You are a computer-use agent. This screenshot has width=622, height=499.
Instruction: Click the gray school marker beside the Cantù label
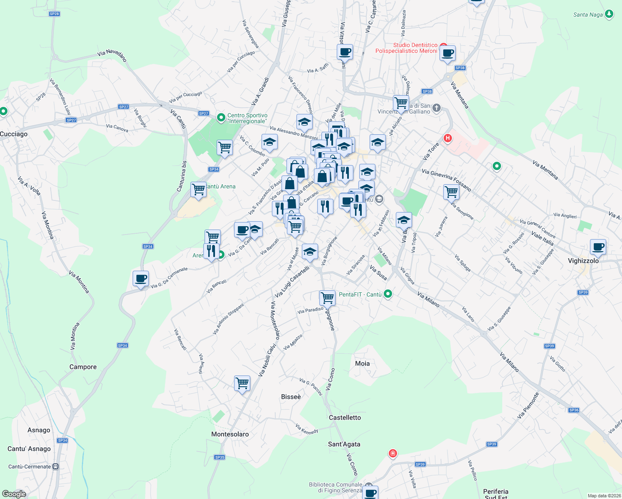[379, 200]
